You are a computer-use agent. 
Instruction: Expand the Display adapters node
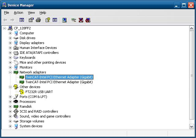10,43
